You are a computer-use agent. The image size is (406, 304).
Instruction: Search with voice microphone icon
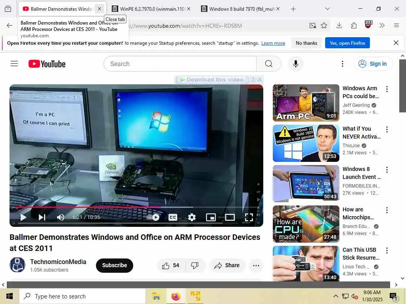pos(295,64)
